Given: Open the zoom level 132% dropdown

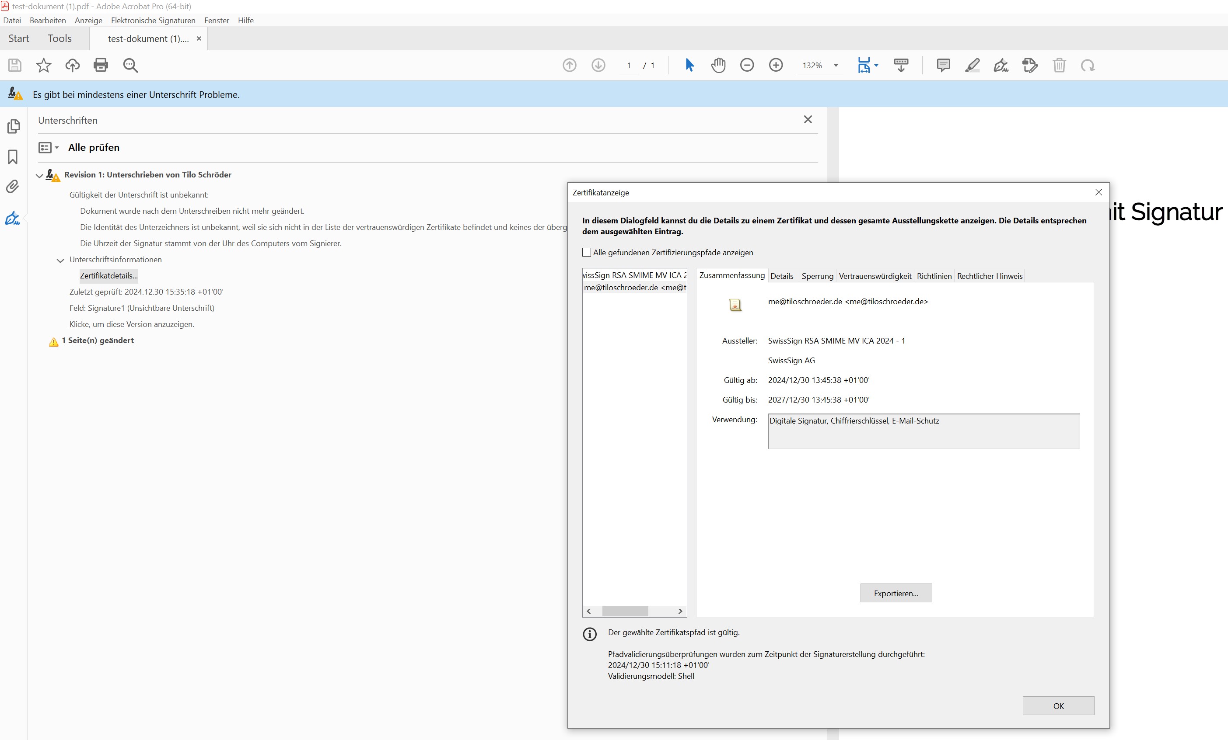Looking at the screenshot, I should [836, 65].
